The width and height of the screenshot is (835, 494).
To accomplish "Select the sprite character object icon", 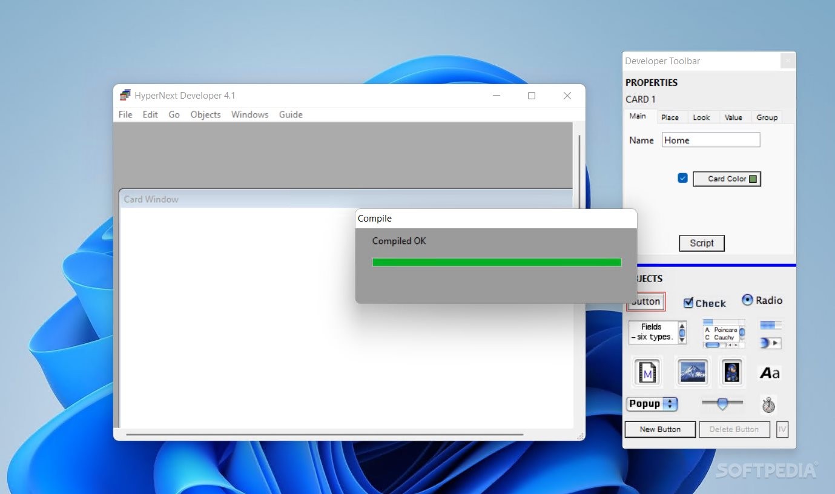I will coord(731,372).
